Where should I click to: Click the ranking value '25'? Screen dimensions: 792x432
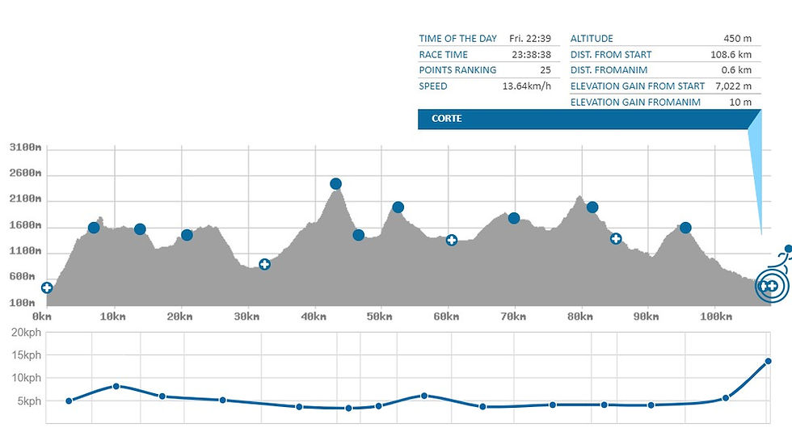[x=546, y=70]
